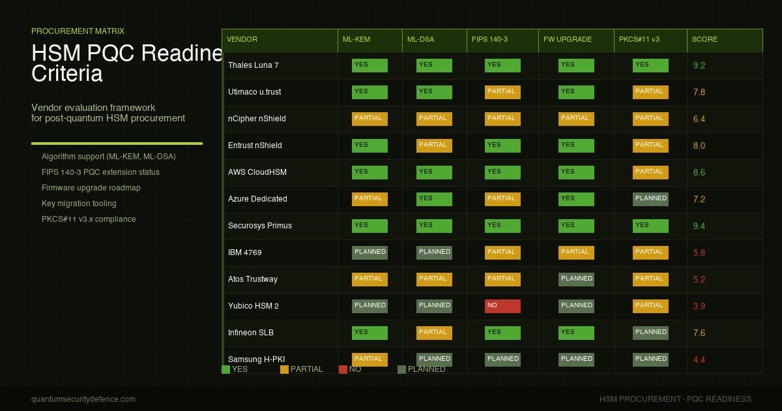This screenshot has height=411, width=782.
Task: Select Infineon SLB vendor name
Action: (251, 333)
